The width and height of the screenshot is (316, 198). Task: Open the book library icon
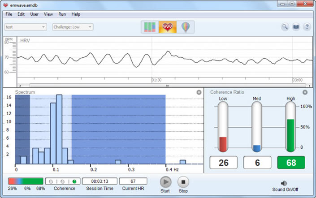coord(296,27)
